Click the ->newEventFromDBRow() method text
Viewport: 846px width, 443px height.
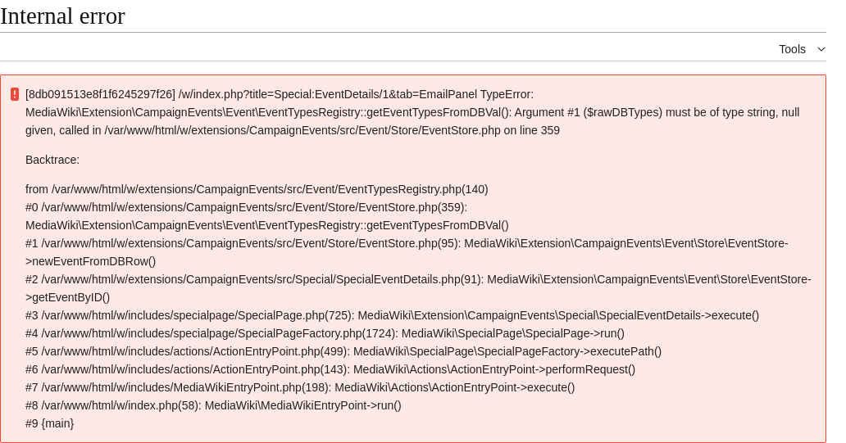pyautogui.click(x=91, y=261)
